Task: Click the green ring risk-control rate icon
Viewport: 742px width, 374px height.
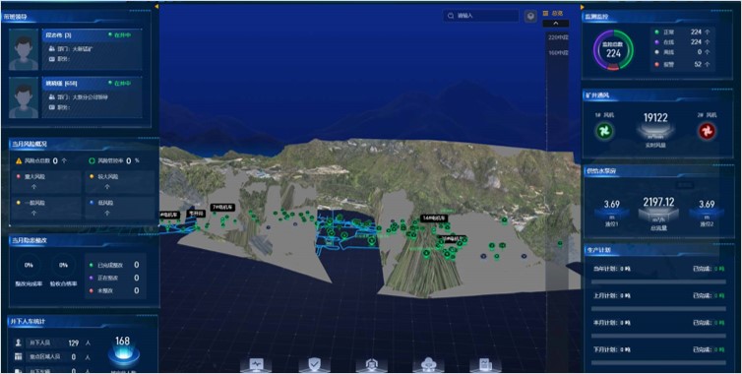Action: [x=92, y=161]
